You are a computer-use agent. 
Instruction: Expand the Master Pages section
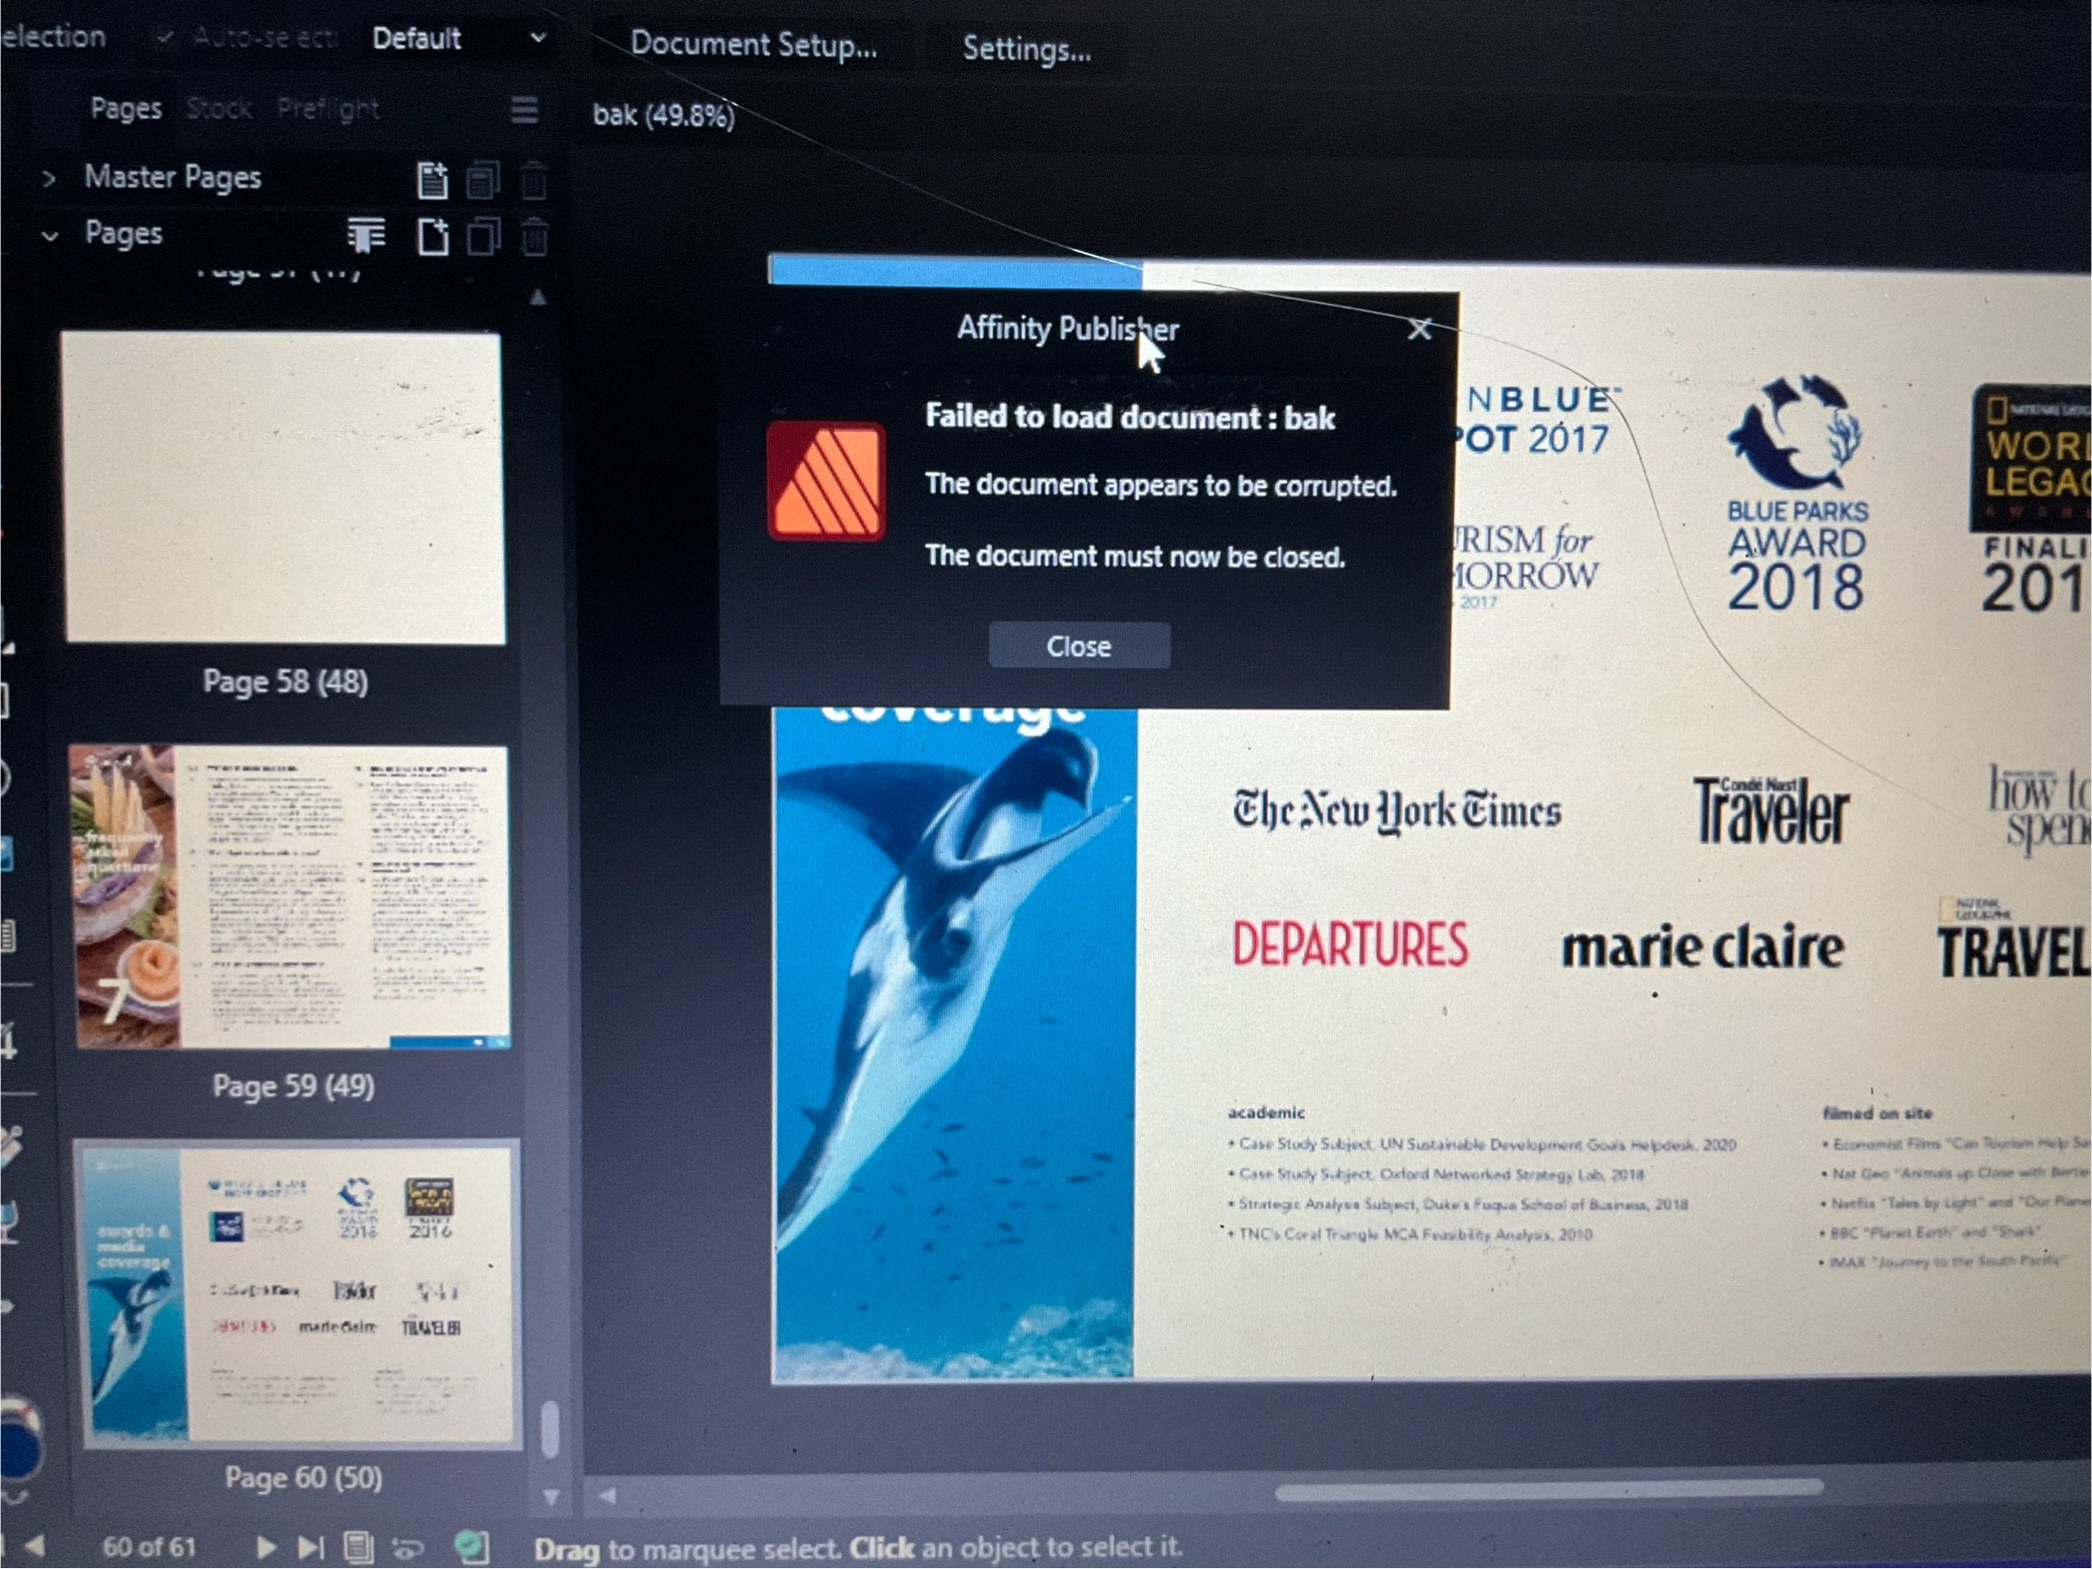(x=49, y=178)
